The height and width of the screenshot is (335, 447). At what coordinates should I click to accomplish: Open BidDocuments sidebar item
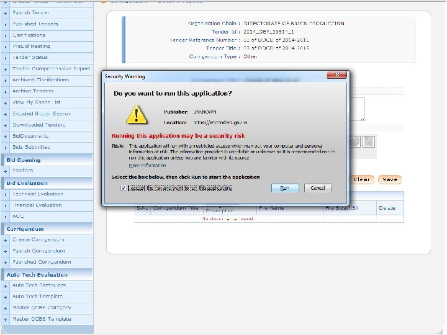(30, 136)
